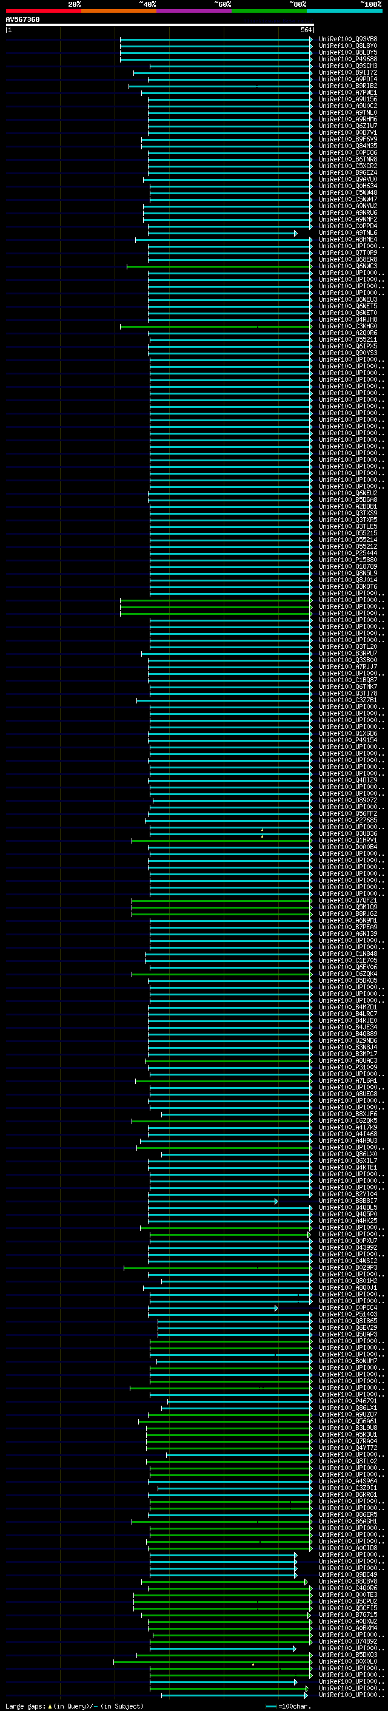Select hit label UniRef100_A7PWE1
Screen dimensions: 388x1711
(x=348, y=92)
